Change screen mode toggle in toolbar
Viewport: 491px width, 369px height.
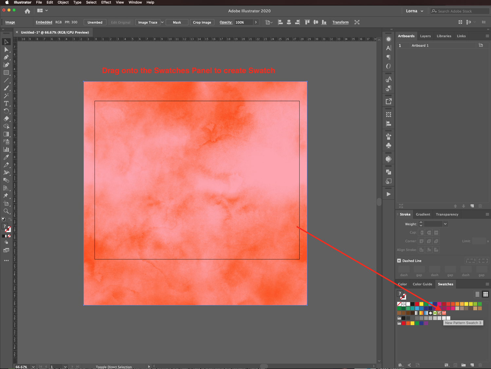click(x=6, y=250)
